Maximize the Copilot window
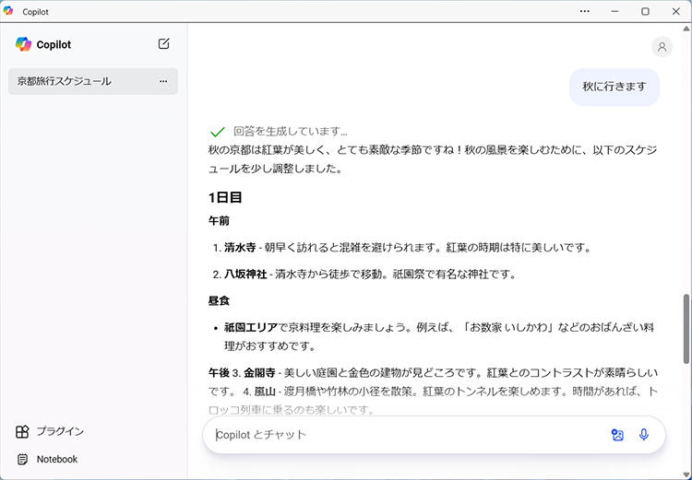Screen dimensions: 692x480 [x=645, y=11]
